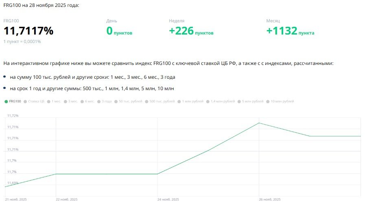Show the 3 мес. legend series

[x=71, y=101]
